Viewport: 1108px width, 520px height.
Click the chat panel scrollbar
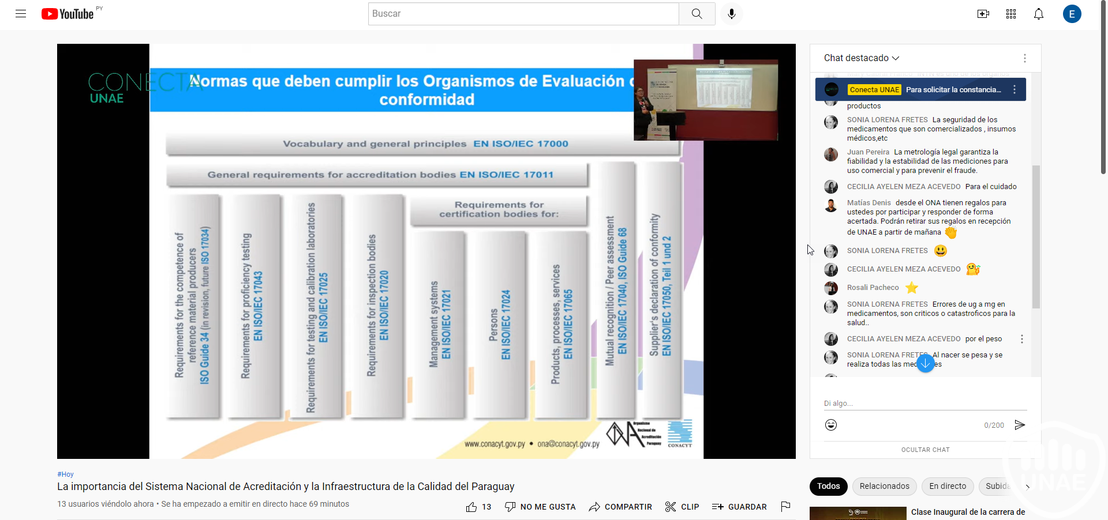point(1036,236)
